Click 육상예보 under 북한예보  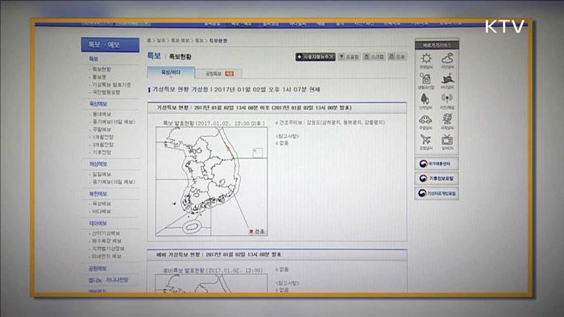(102, 204)
